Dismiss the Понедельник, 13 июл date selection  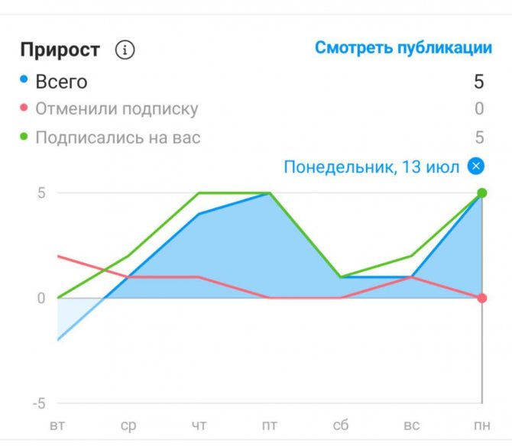[x=476, y=166]
